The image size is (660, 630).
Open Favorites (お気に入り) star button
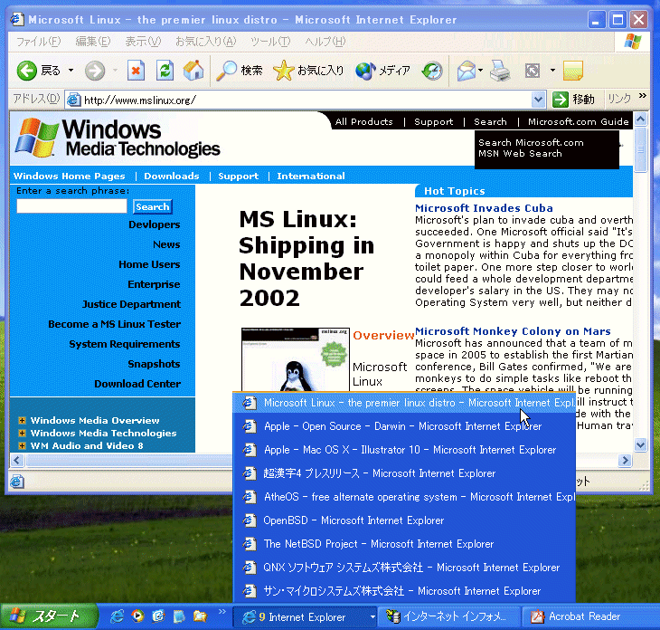pyautogui.click(x=308, y=71)
